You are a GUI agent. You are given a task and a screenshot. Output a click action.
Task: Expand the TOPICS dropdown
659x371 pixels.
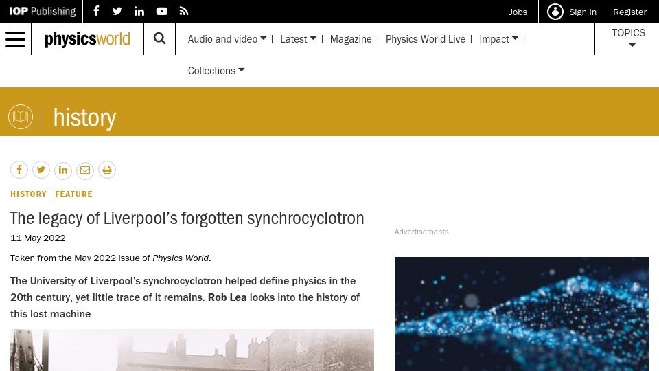(x=629, y=38)
